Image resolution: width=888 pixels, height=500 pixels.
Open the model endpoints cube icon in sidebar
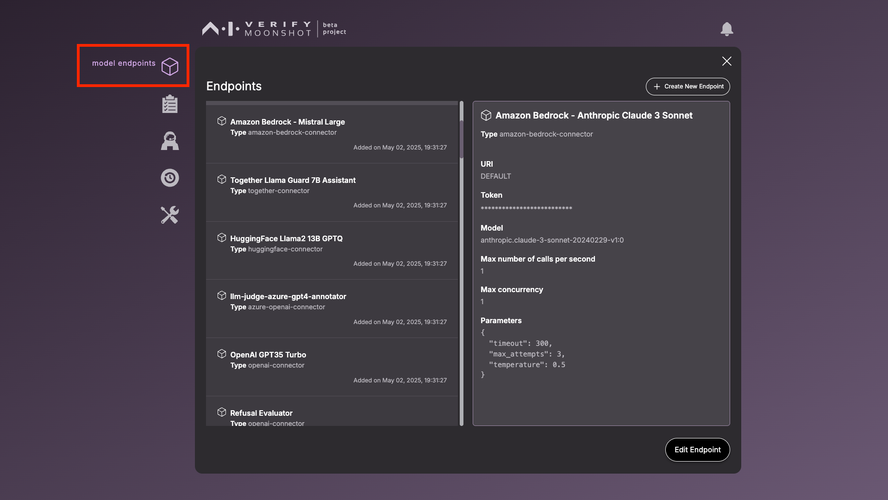[170, 66]
